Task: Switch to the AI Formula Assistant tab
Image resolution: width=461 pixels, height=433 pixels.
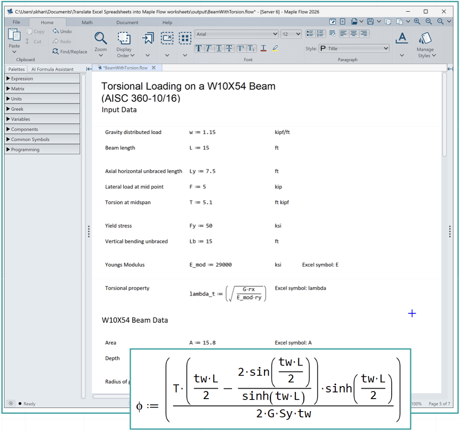Action: pos(52,69)
